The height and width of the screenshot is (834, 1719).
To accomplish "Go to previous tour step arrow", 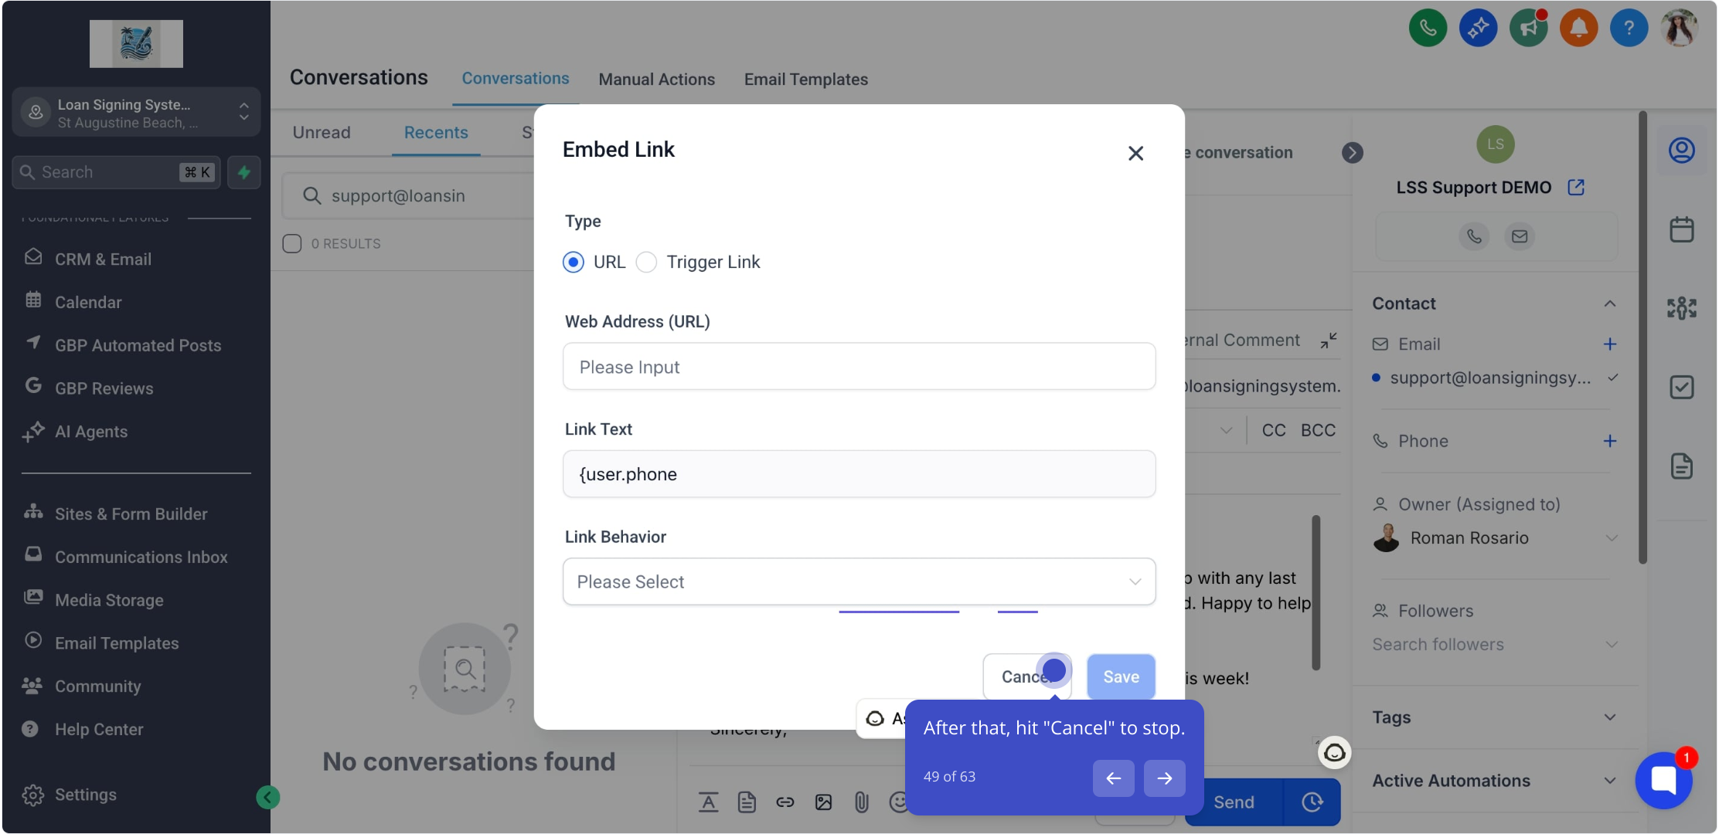I will (x=1113, y=778).
